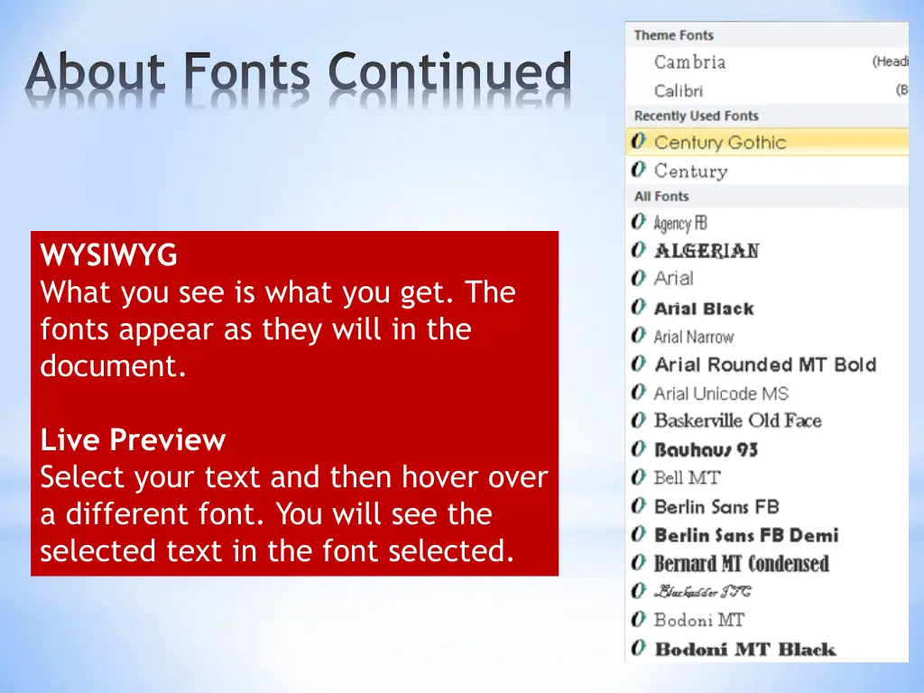Choose the Blackadder ITC script font name

pos(702,591)
